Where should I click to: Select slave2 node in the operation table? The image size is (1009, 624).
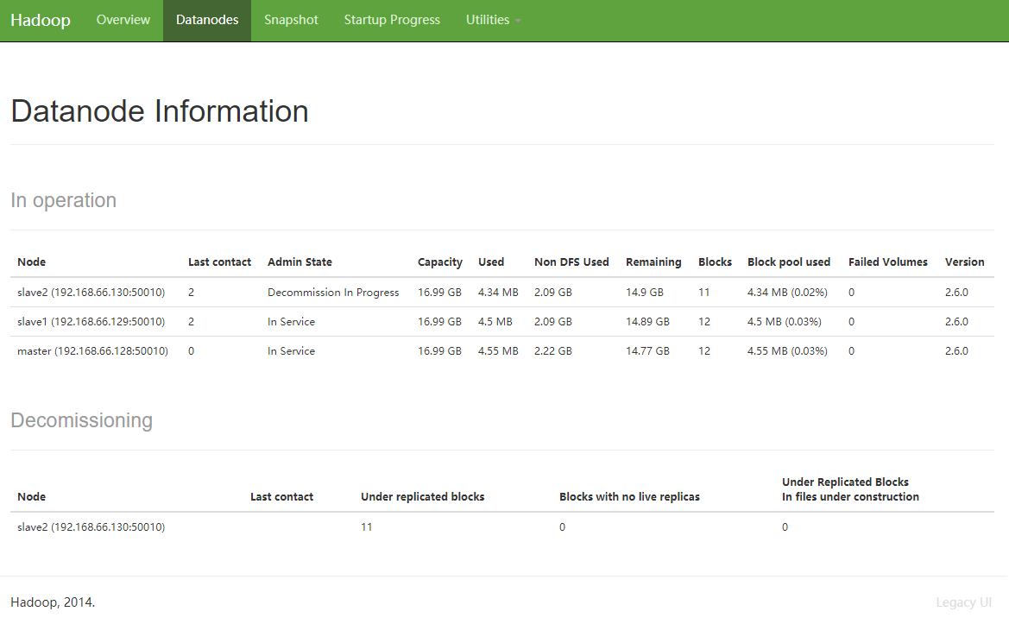(91, 293)
